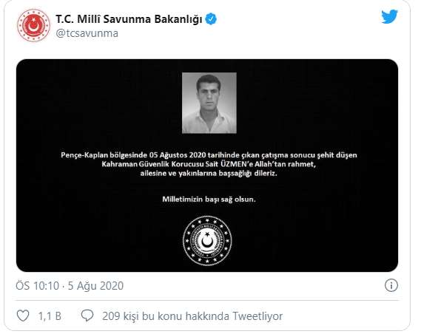Image resolution: width=421 pixels, height=334 pixels.
Task: Open the grayscale portrait photo
Action: pos(209,103)
